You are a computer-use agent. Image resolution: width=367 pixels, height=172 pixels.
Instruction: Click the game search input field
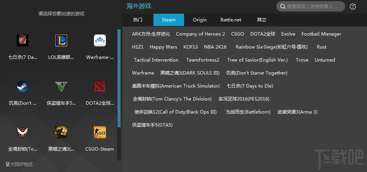tap(311, 6)
